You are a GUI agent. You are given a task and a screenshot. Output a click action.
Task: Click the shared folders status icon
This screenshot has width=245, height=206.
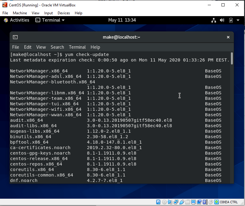pos(188,202)
